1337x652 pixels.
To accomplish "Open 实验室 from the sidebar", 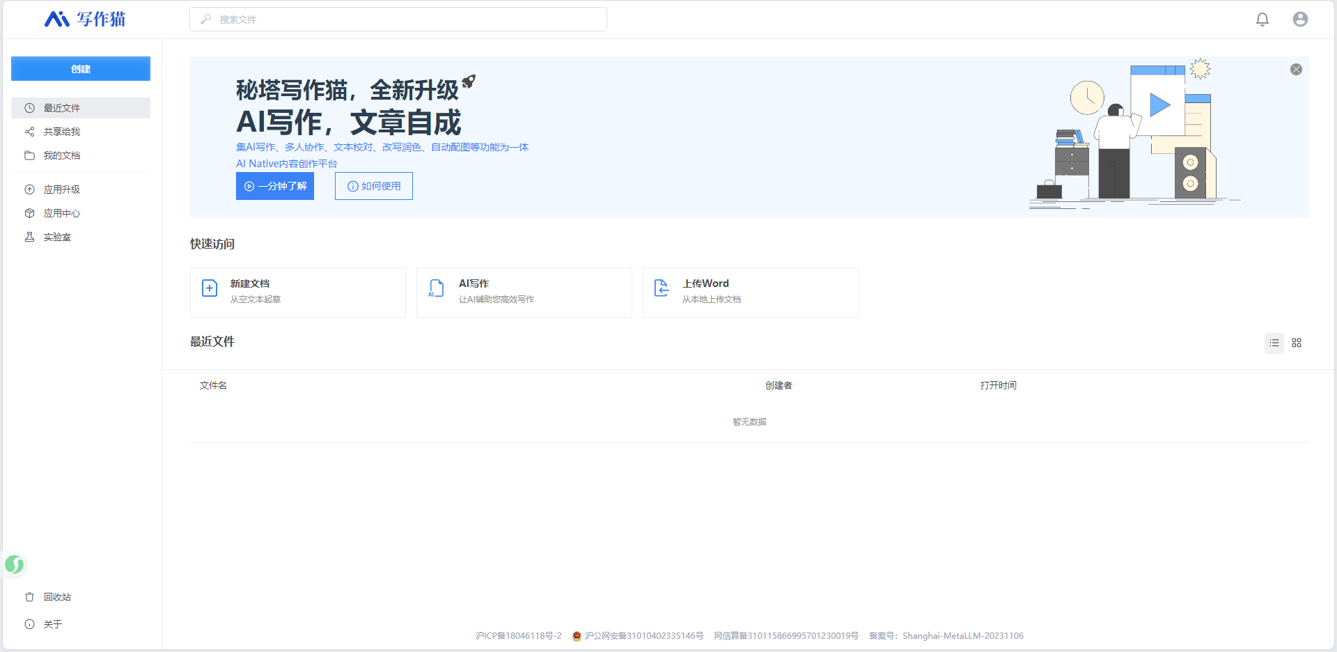I will [57, 237].
